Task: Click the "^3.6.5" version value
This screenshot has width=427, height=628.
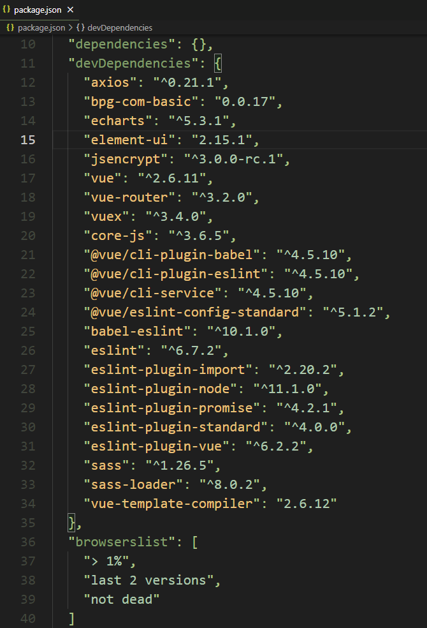Action: pyautogui.click(x=199, y=235)
